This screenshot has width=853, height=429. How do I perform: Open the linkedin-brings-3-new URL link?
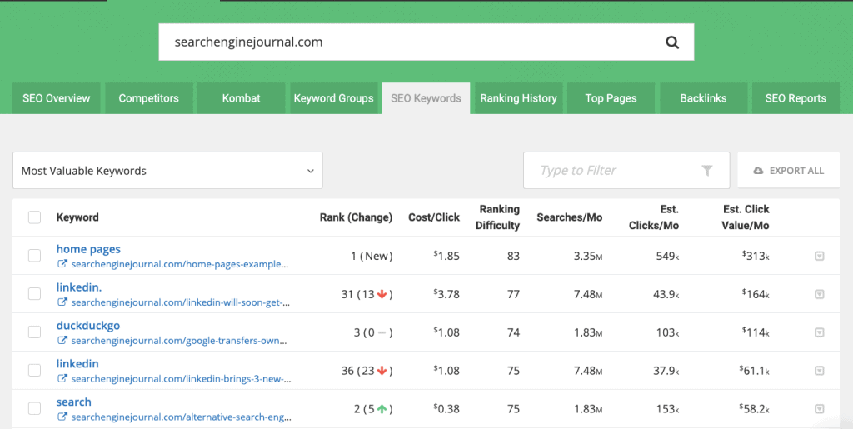point(181,378)
